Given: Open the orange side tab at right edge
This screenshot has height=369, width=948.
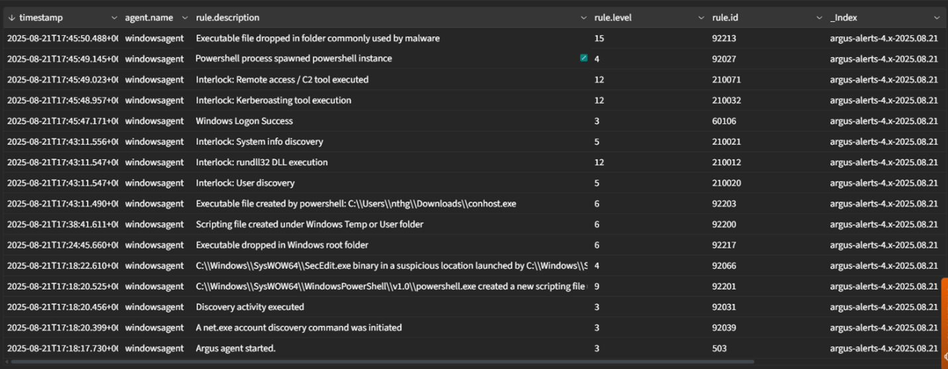Looking at the screenshot, I should point(944,318).
